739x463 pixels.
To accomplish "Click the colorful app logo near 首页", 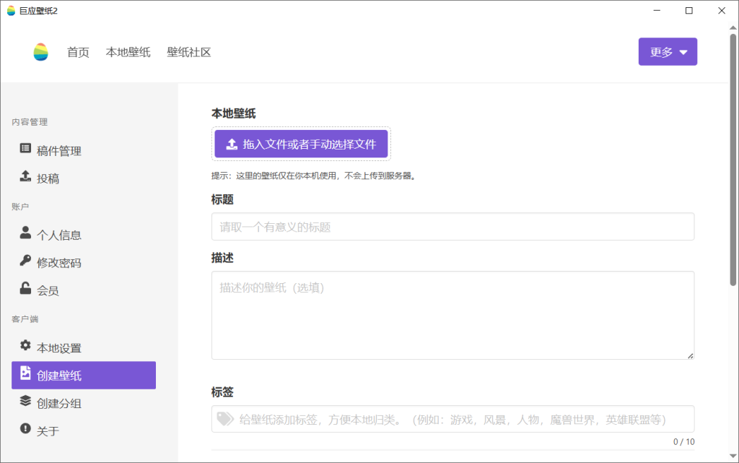I will click(x=40, y=51).
